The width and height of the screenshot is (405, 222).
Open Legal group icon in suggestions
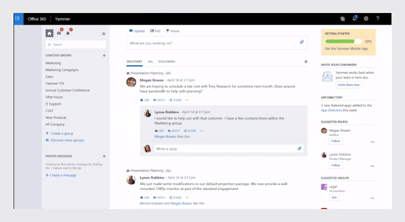pos(324,187)
